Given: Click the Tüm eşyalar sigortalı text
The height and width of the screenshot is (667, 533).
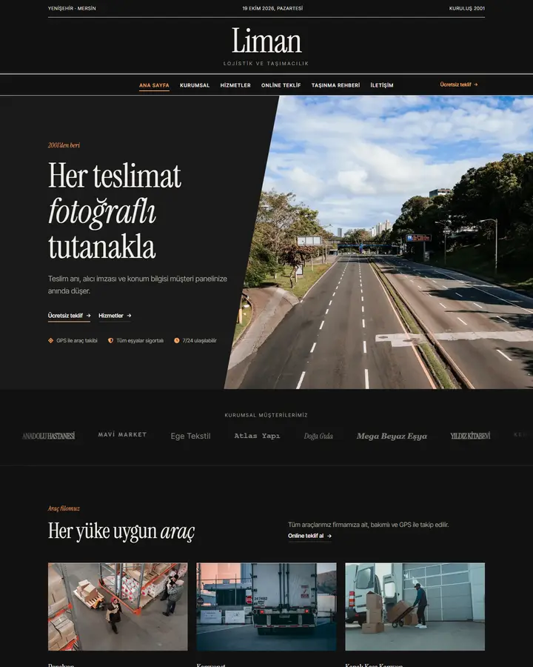Looking at the screenshot, I should pos(140,340).
